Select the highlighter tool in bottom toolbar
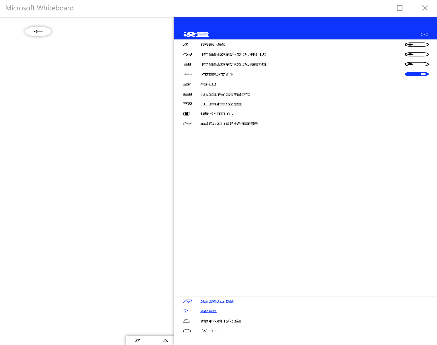This screenshot has width=437, height=345. click(165, 341)
